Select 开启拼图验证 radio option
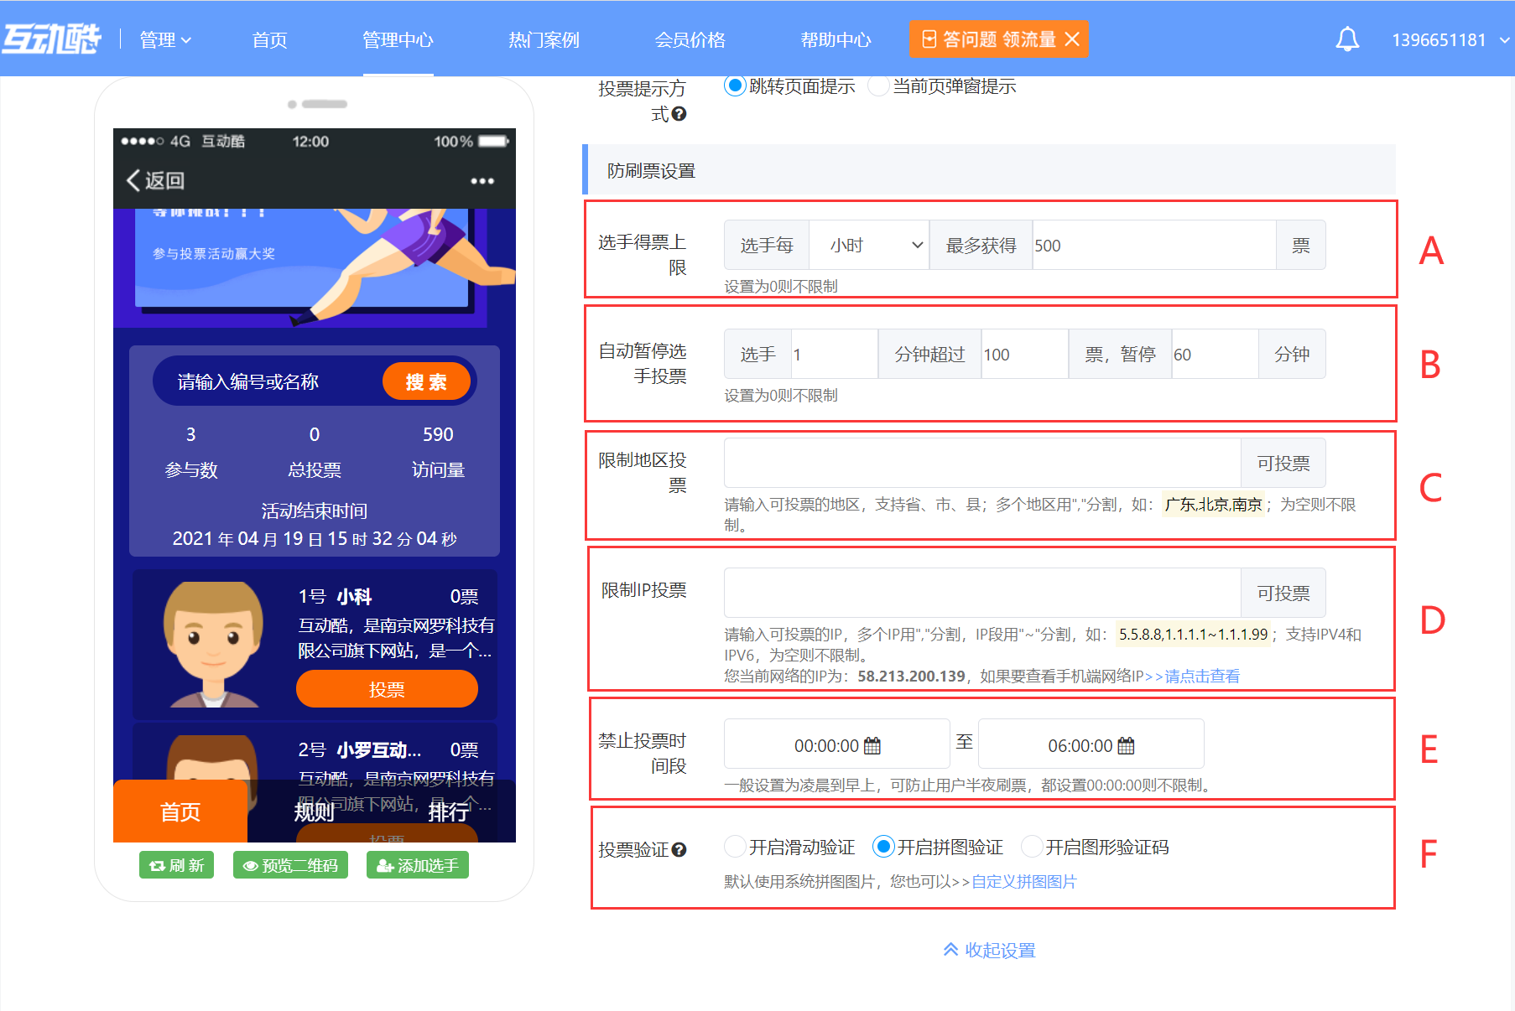 tap(883, 847)
